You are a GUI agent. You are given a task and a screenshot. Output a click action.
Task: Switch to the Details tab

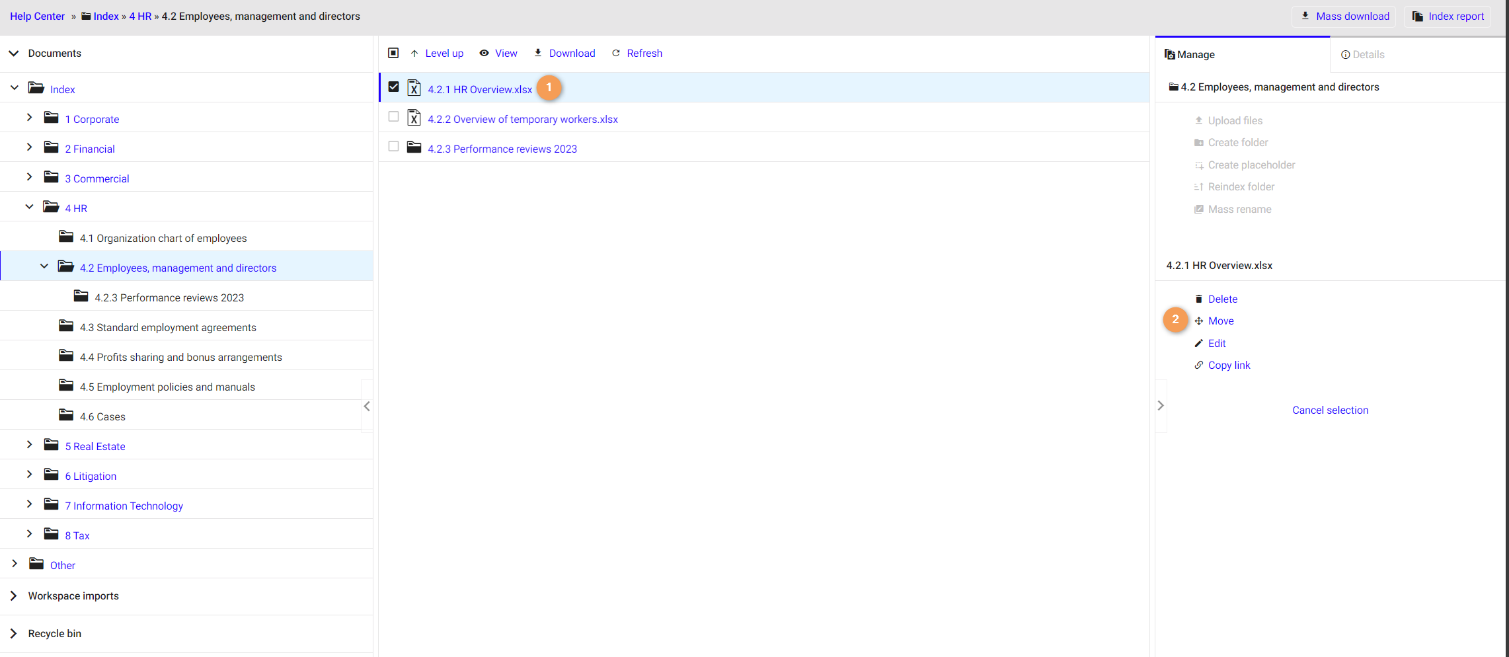tap(1362, 55)
